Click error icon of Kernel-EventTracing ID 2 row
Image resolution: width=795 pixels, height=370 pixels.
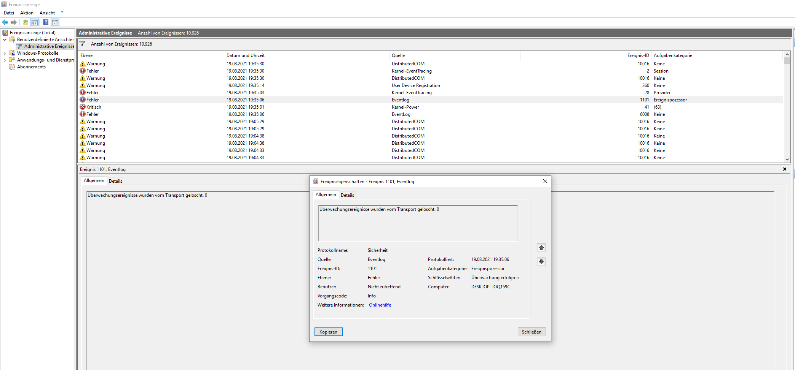83,71
